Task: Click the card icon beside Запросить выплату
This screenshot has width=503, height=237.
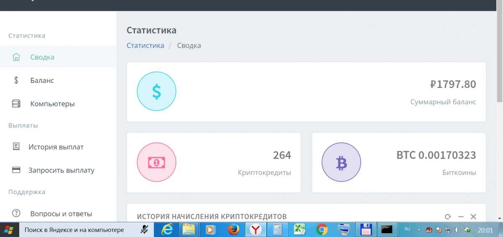Action: point(16,170)
